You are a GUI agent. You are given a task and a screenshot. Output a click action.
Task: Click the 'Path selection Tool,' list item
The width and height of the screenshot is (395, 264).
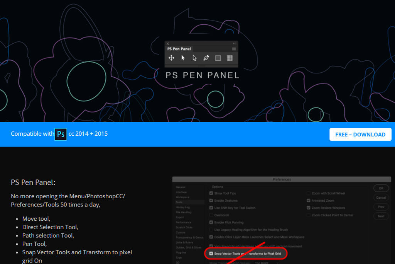(x=48, y=235)
